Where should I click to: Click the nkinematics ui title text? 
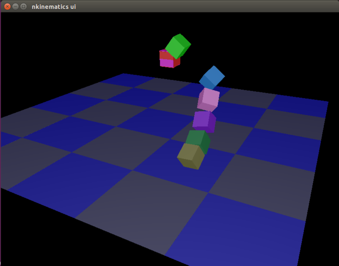[x=54, y=7]
